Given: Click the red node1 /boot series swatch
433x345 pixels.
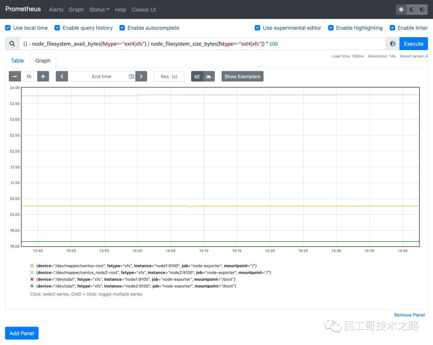Looking at the screenshot, I should click(x=32, y=279).
